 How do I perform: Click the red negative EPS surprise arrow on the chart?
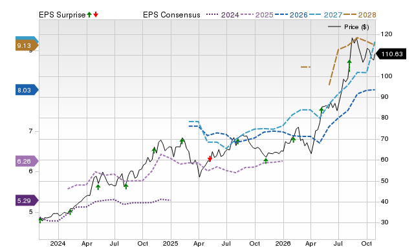pyautogui.click(x=210, y=158)
